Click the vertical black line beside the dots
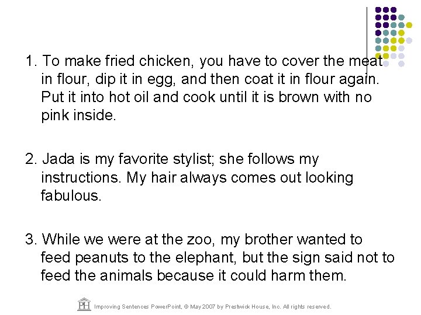This screenshot has height=315, width=421. 367,36
